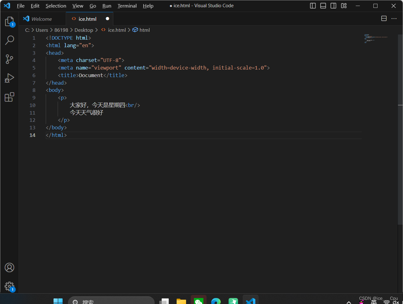
Task: Open Run and Debug view
Action: 9,78
